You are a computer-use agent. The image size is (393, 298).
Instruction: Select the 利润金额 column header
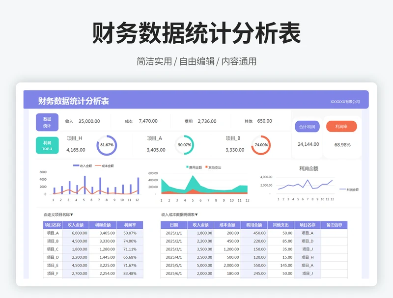pyautogui.click(x=103, y=225)
